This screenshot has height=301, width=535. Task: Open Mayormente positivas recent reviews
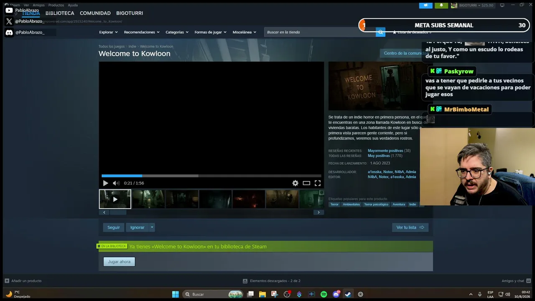(385, 150)
